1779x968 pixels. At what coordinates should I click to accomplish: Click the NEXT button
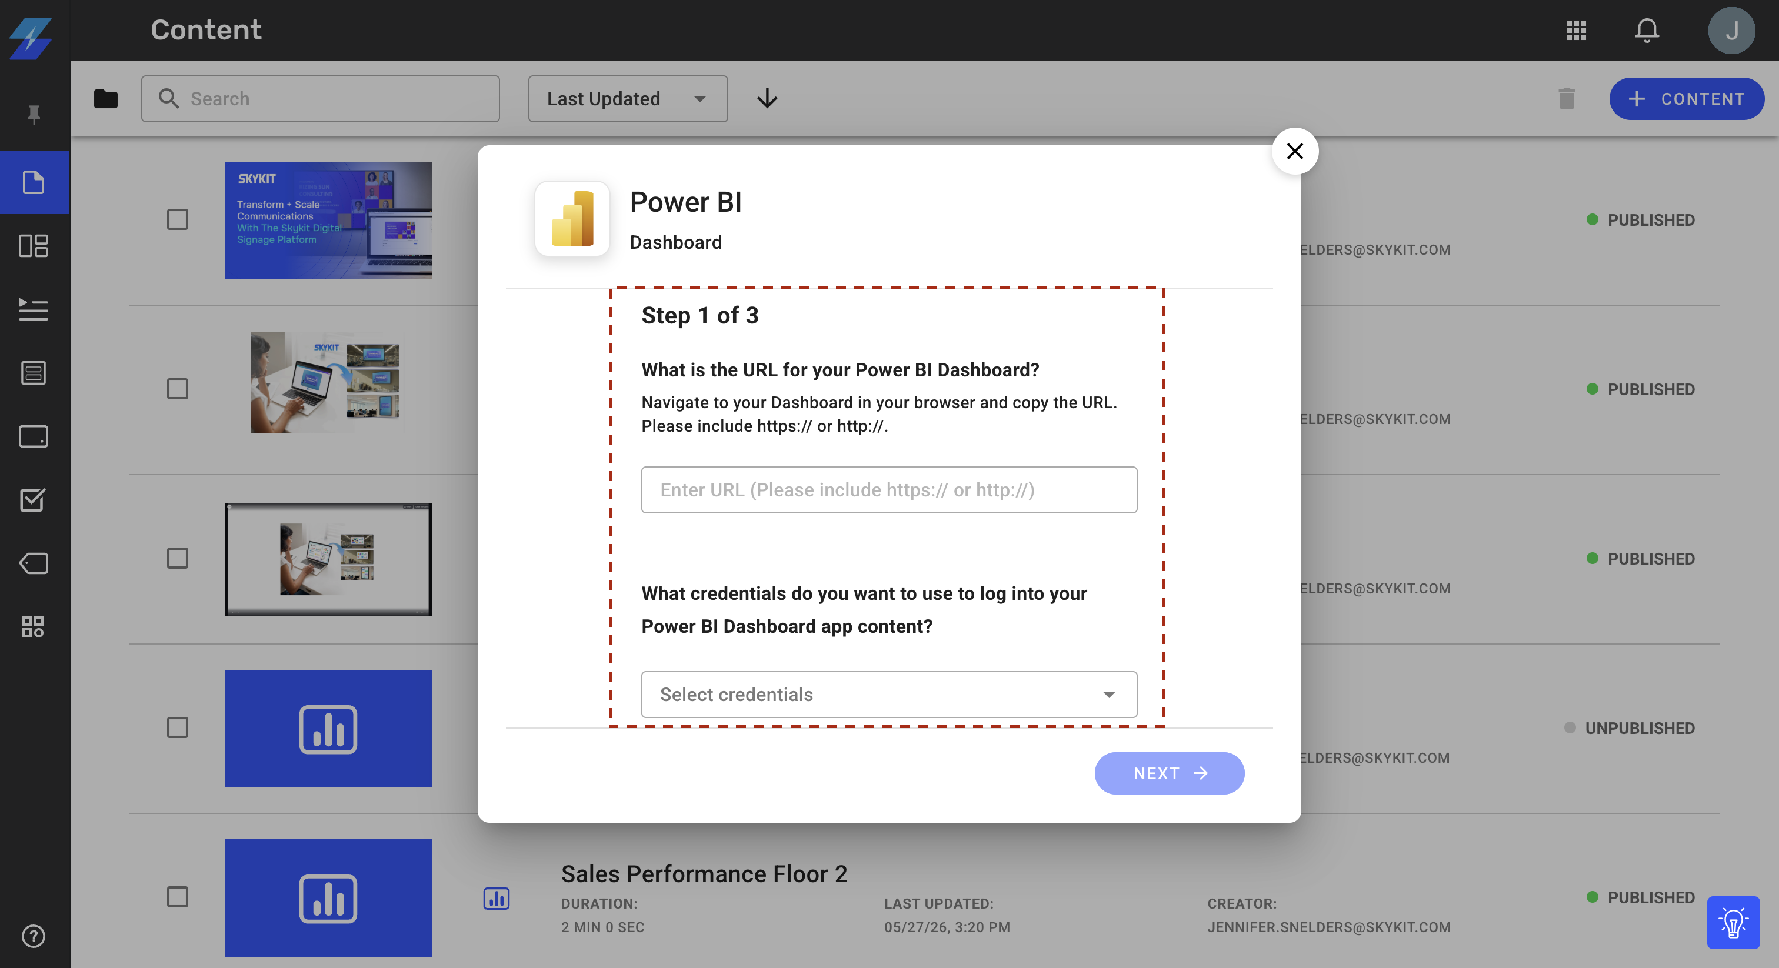1169,773
